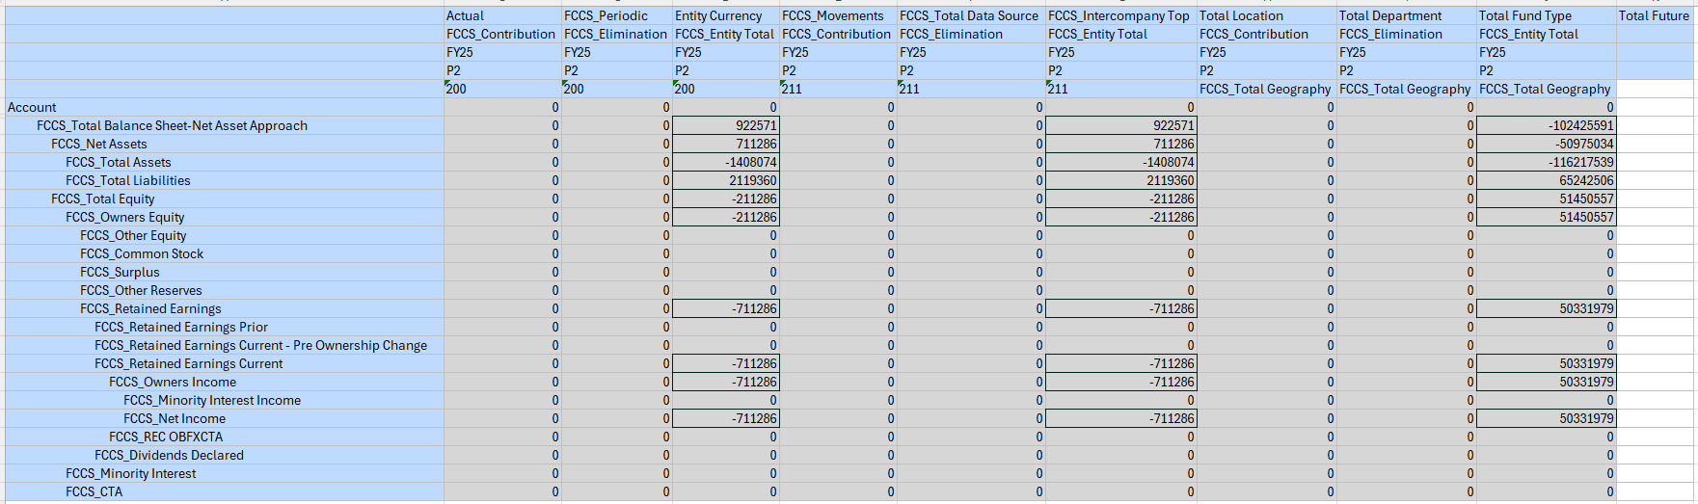Select the cell with value 65242506
Viewport: 1698px width, 504px height.
click(x=1547, y=180)
